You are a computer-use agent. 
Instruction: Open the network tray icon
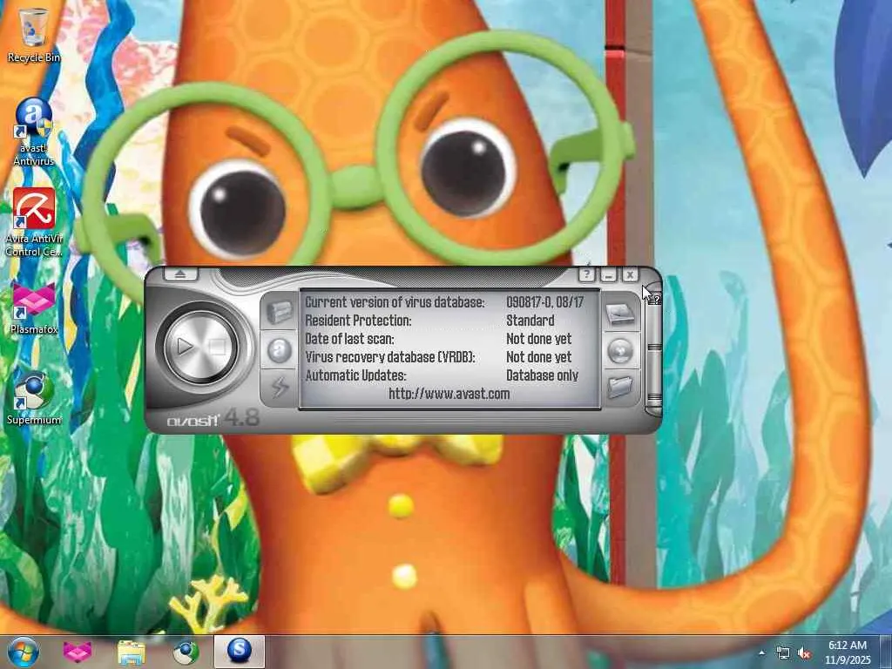(783, 652)
